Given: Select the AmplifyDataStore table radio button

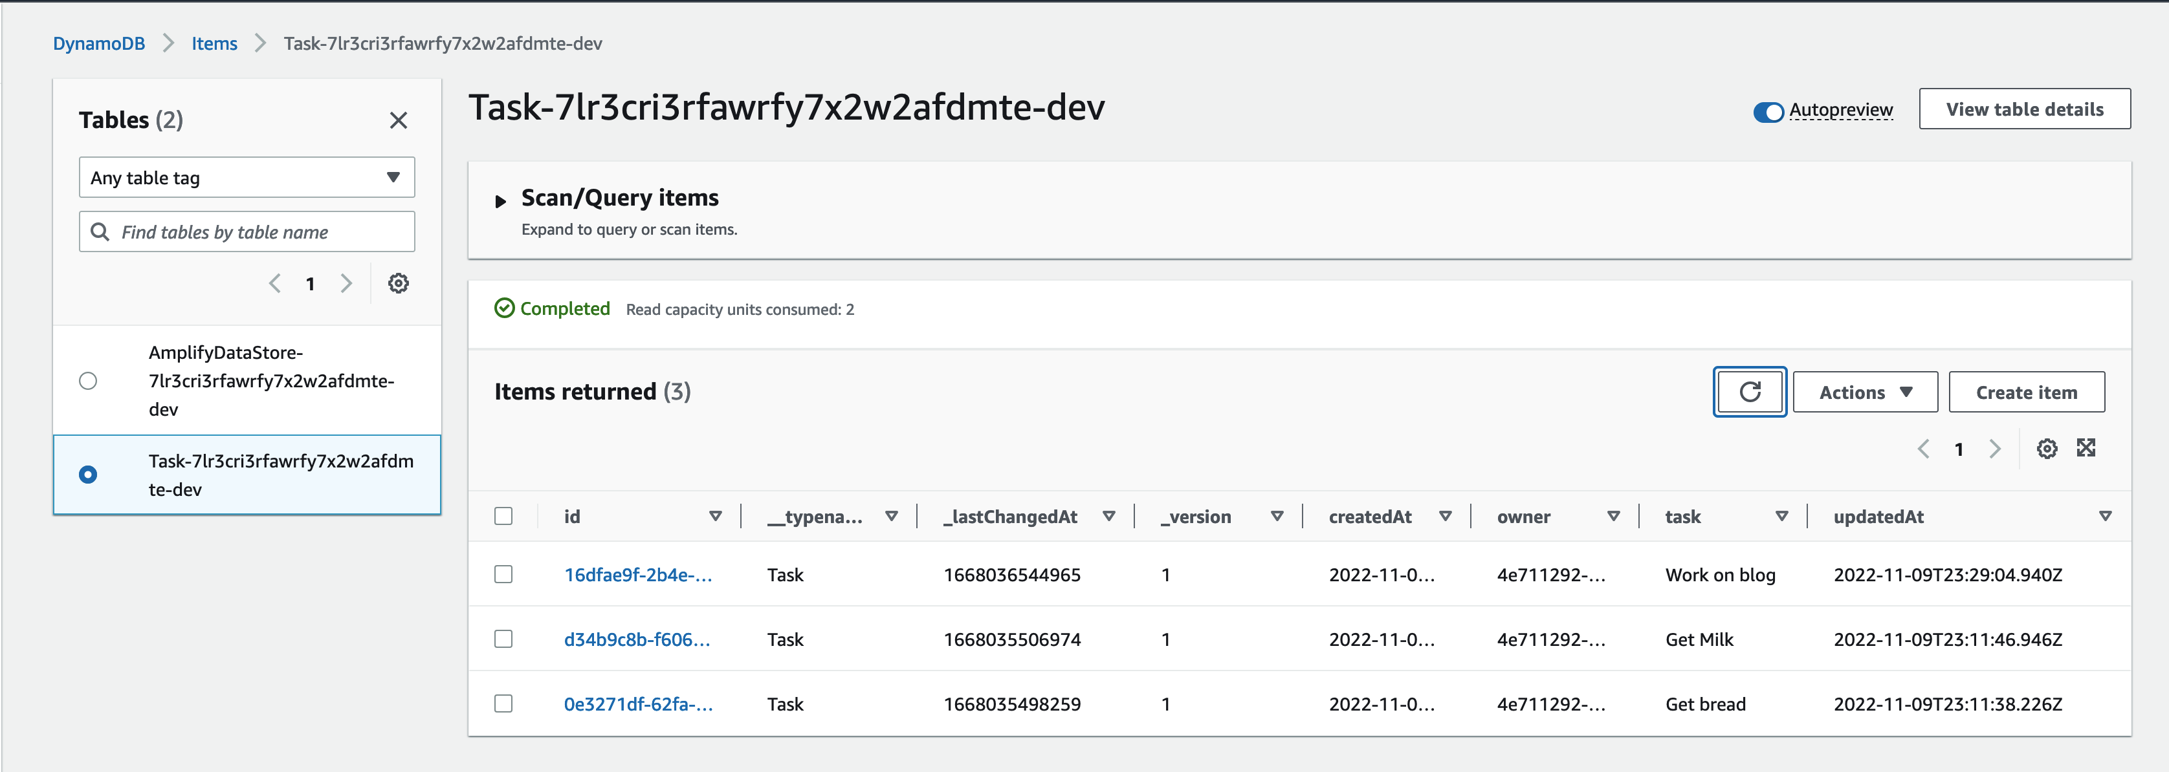Looking at the screenshot, I should [87, 381].
